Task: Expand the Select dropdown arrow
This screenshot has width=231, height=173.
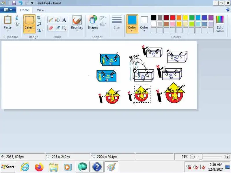Action: pyautogui.click(x=29, y=31)
